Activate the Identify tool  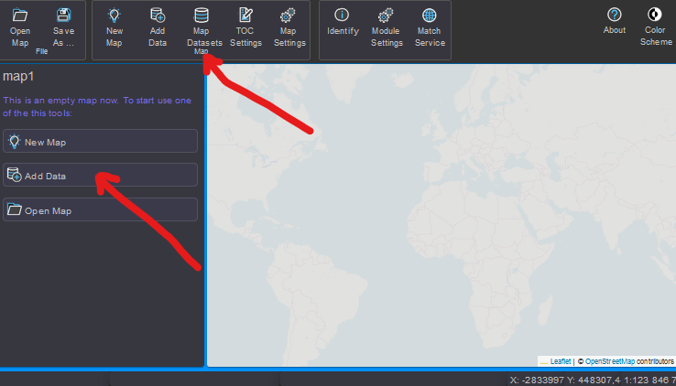pyautogui.click(x=343, y=22)
